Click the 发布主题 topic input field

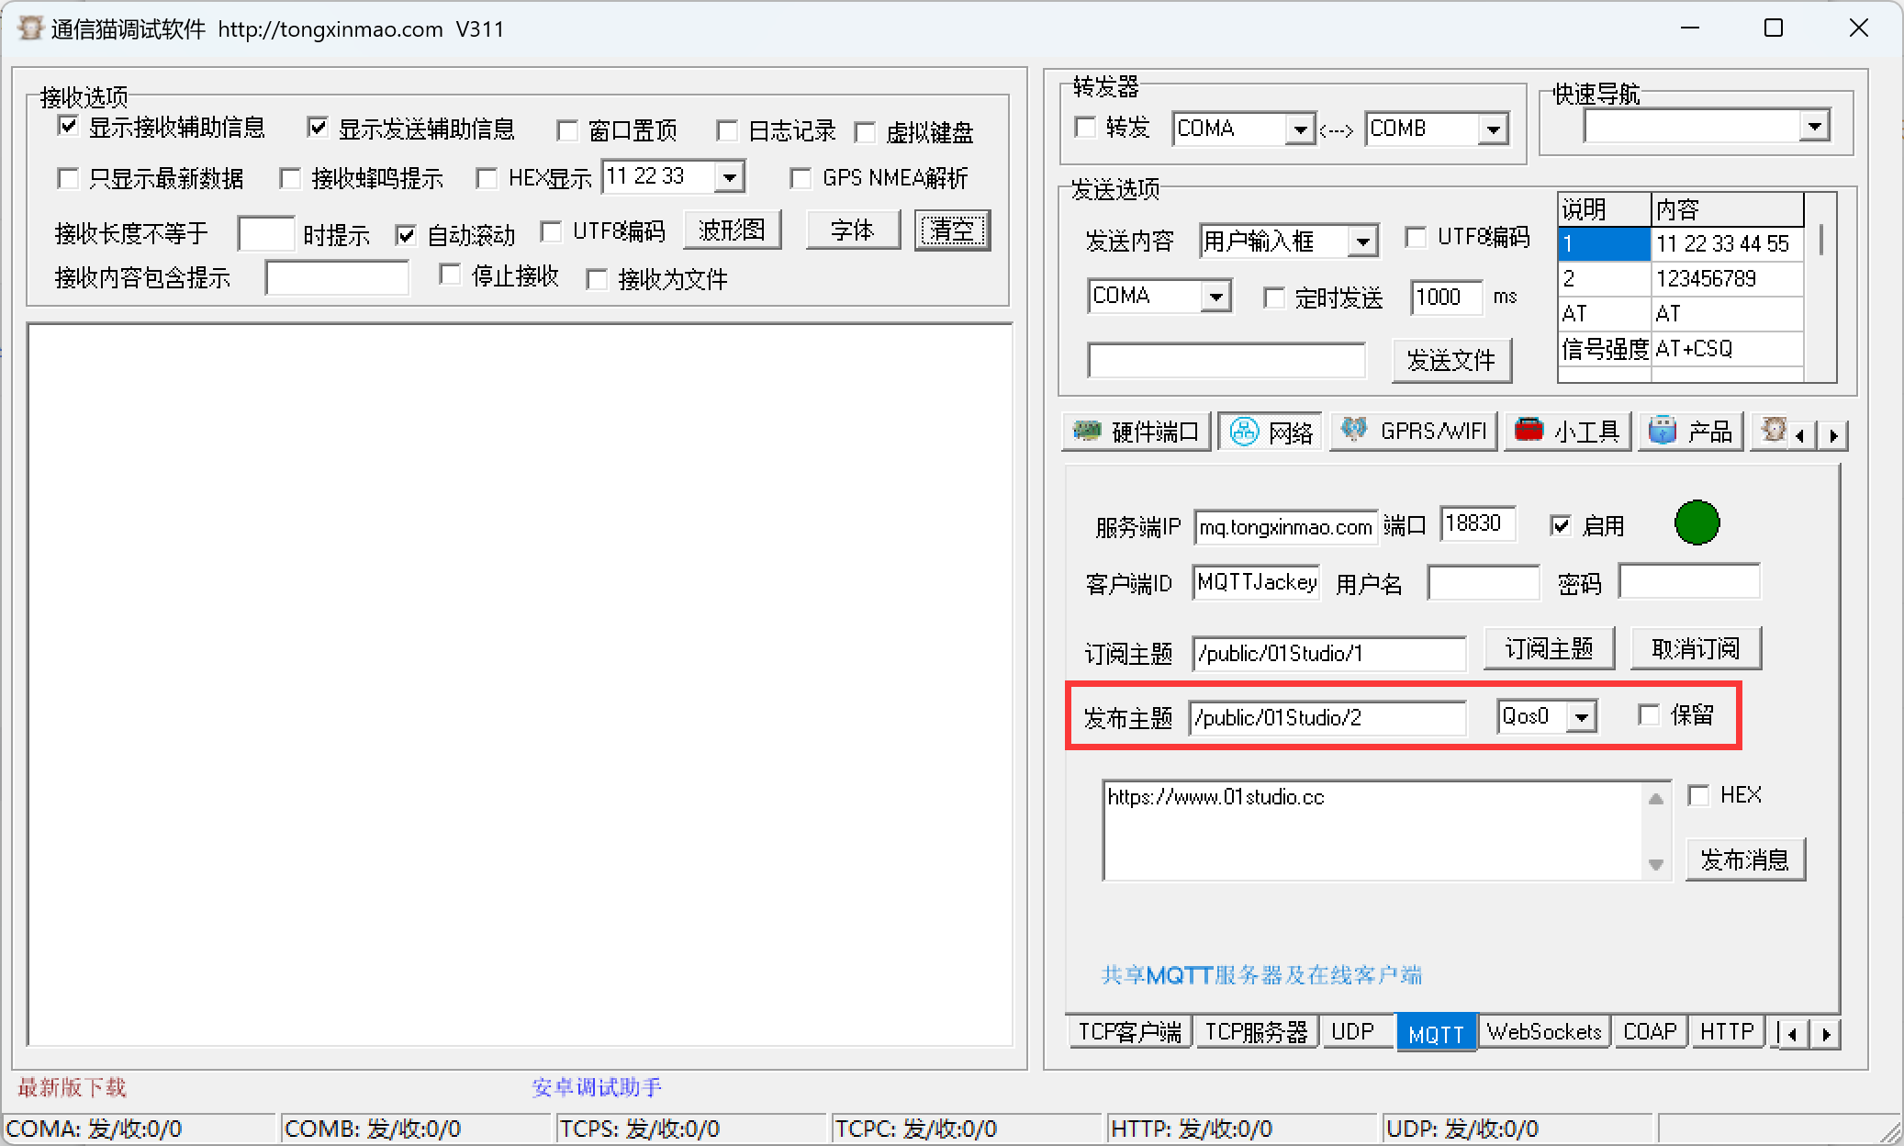(x=1327, y=718)
